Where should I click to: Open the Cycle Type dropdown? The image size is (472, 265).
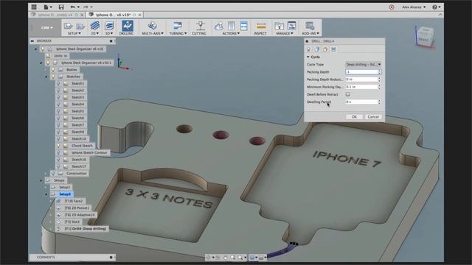(363, 64)
